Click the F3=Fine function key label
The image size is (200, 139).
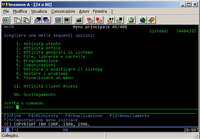pyautogui.click(x=12, y=116)
